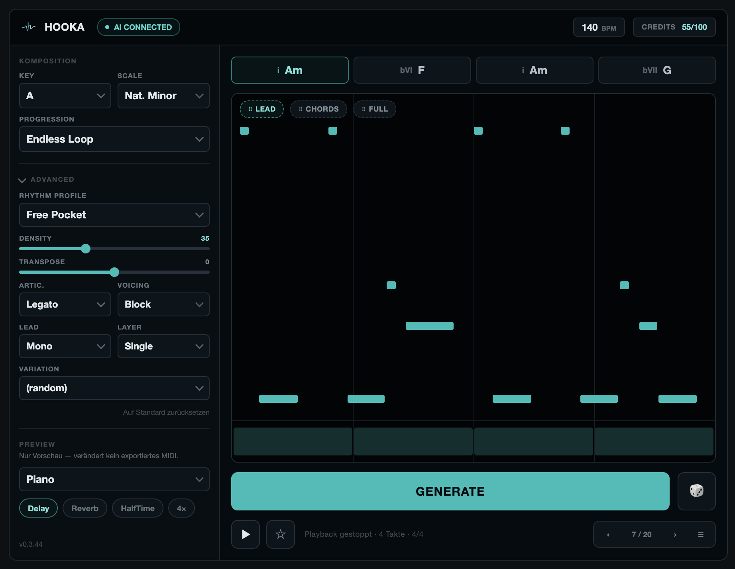The height and width of the screenshot is (569, 735).
Task: Collapse the Advanced section
Action: [x=46, y=180]
